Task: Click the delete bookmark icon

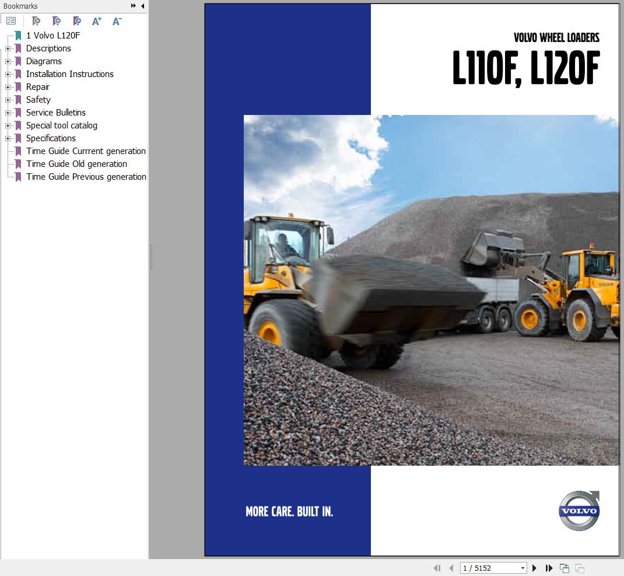Action: click(36, 20)
